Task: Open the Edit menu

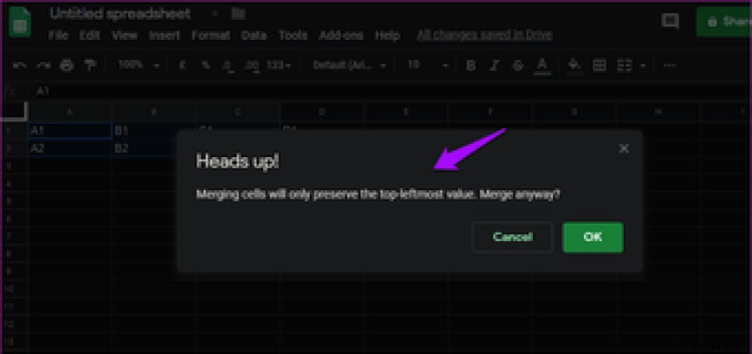Action: [x=90, y=36]
